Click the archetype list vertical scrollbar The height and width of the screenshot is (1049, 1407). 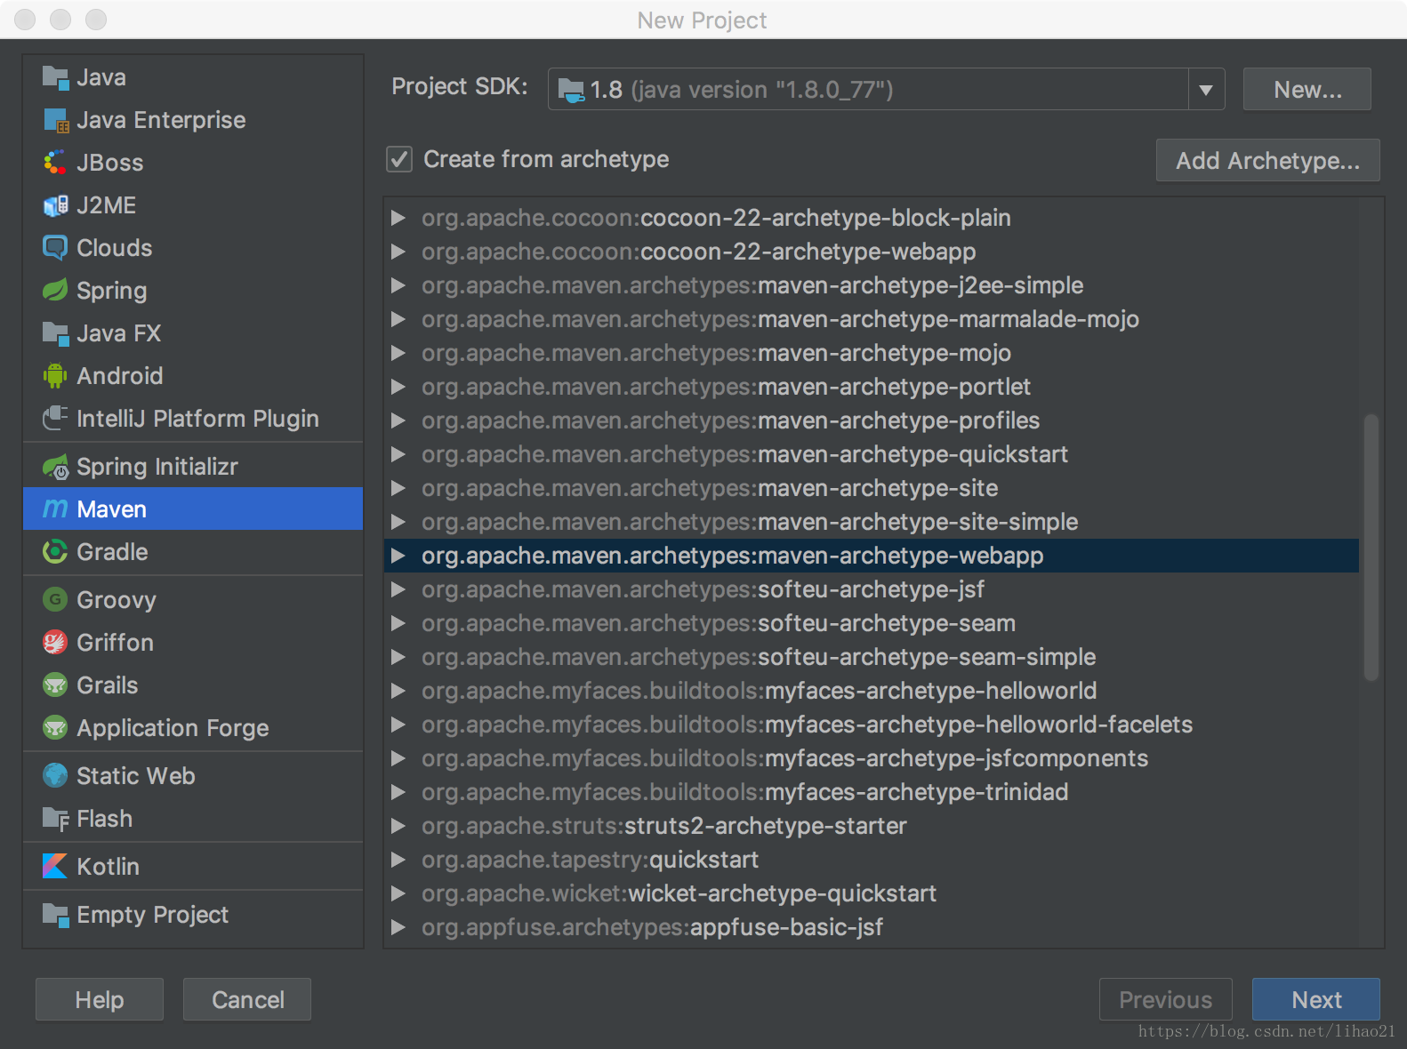point(1371,547)
